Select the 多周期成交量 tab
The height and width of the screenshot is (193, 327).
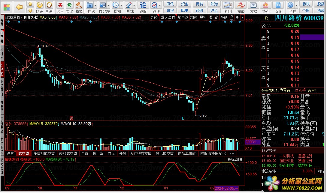(x=44, y=153)
